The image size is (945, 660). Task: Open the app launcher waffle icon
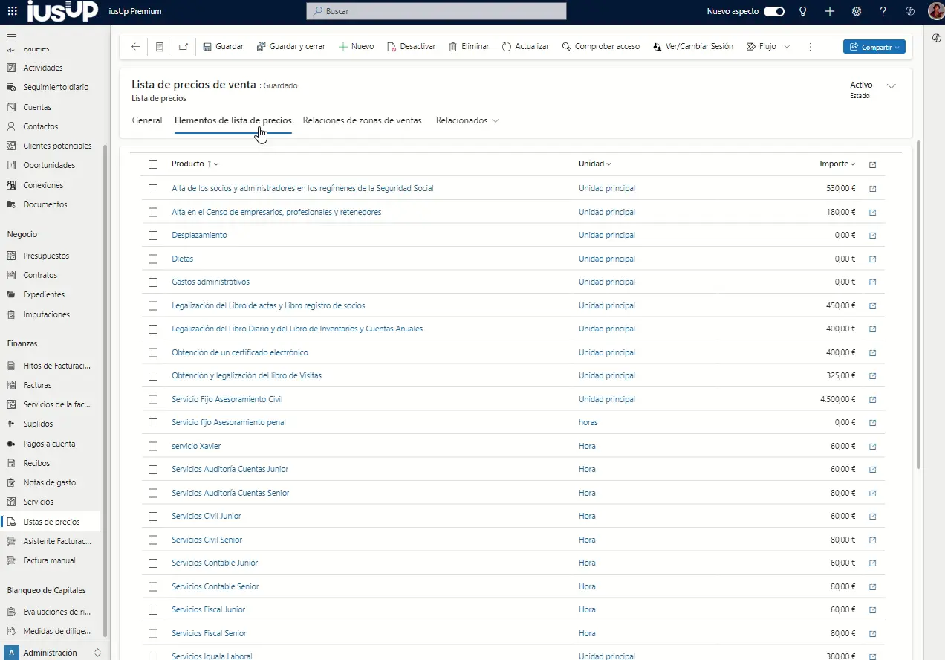tap(12, 11)
